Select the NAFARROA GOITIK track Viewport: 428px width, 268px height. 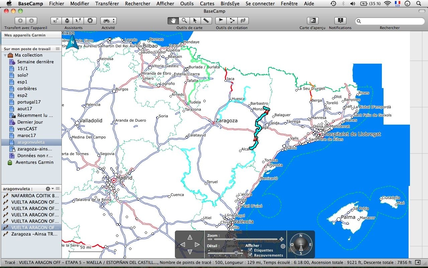[x=31, y=196]
